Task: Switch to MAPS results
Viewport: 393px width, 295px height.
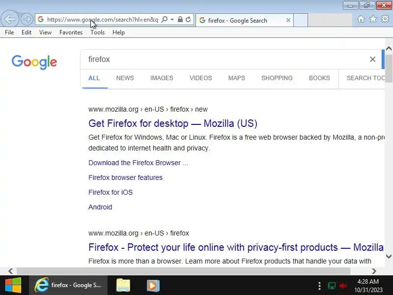Action: pos(237,78)
